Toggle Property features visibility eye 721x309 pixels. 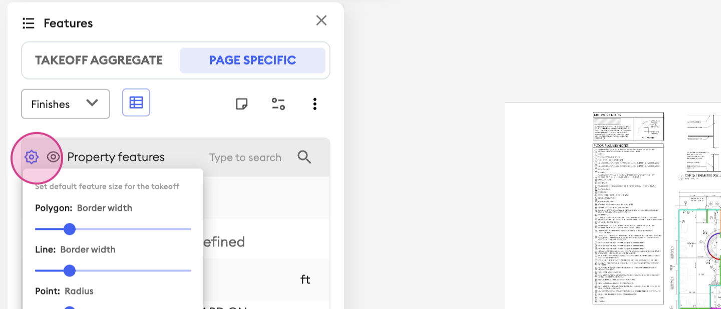[x=53, y=157]
